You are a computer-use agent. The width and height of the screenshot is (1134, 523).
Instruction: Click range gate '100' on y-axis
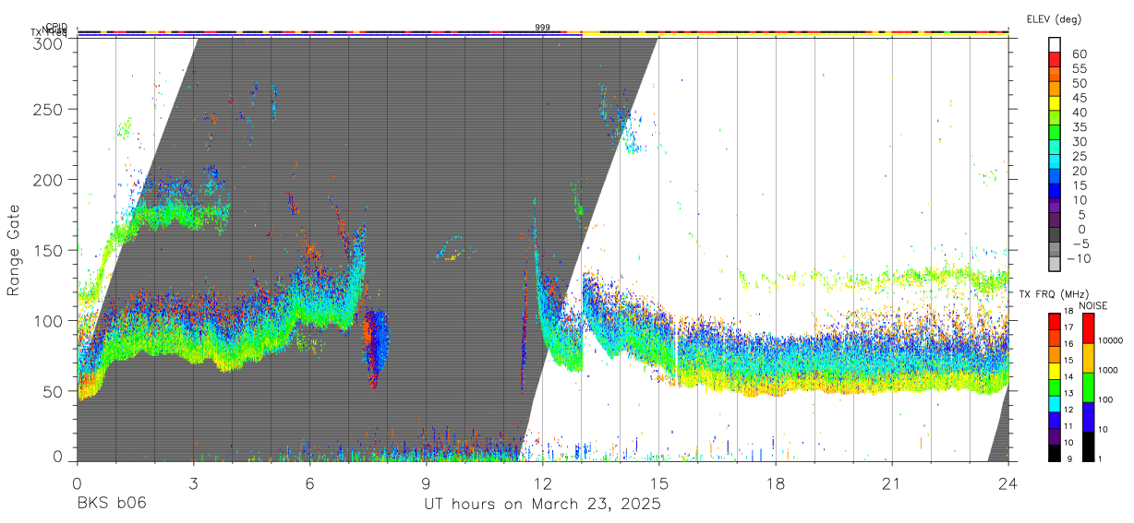[47, 320]
